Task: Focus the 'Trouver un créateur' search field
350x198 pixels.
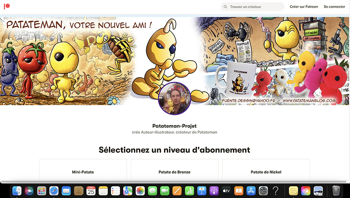Action: [252, 7]
